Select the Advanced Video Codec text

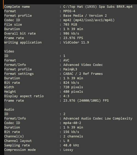pyautogui.click(x=83, y=65)
